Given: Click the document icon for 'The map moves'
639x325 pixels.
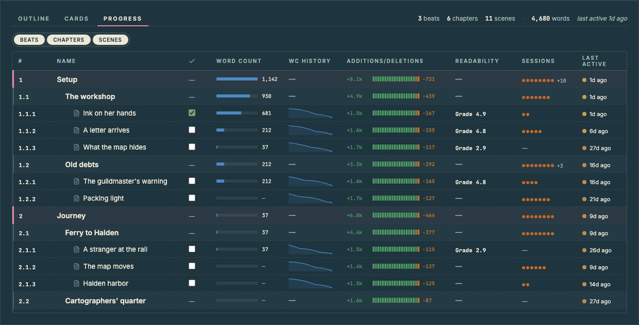Looking at the screenshot, I should click(77, 267).
